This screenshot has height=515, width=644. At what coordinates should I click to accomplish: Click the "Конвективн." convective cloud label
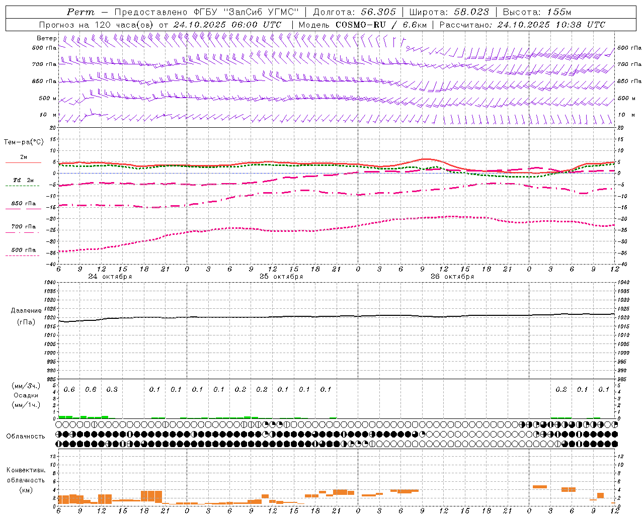click(x=26, y=470)
